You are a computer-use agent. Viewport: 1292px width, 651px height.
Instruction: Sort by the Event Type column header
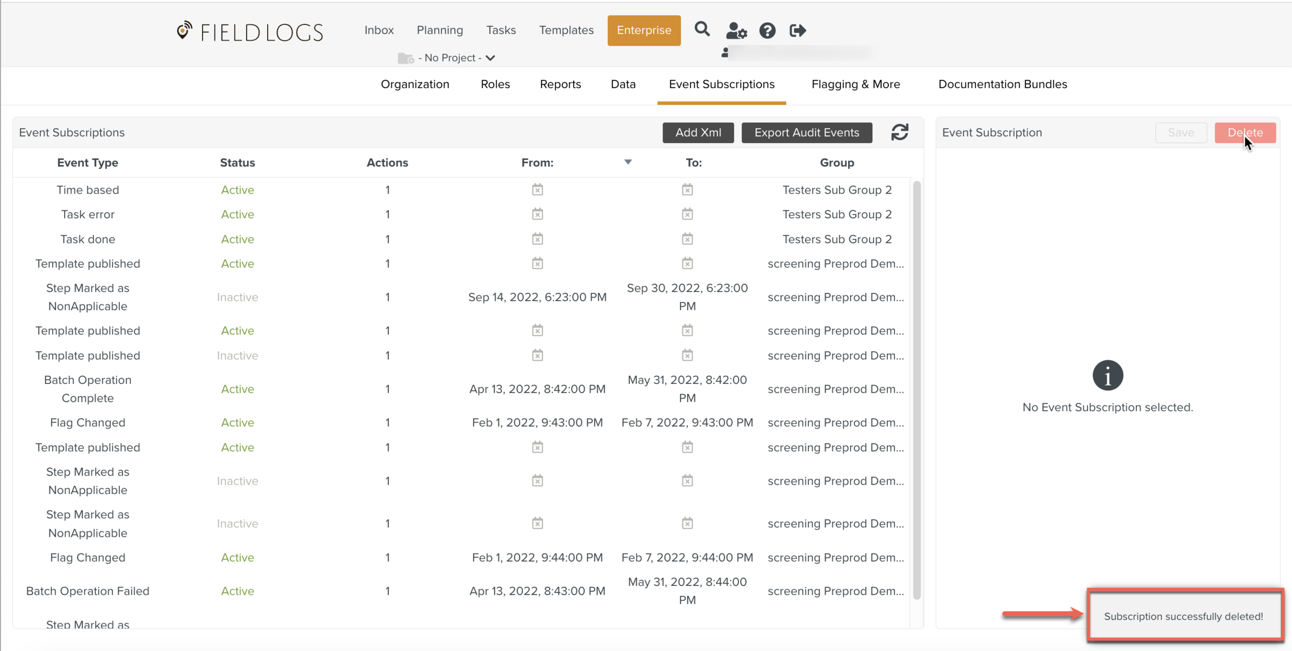[87, 163]
